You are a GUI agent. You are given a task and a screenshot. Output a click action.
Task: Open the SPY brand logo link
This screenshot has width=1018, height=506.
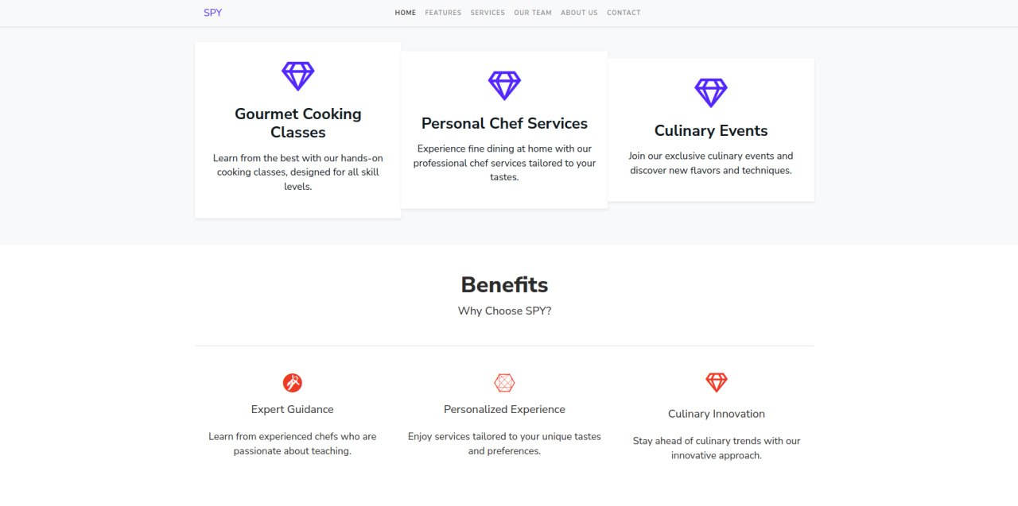coord(213,13)
